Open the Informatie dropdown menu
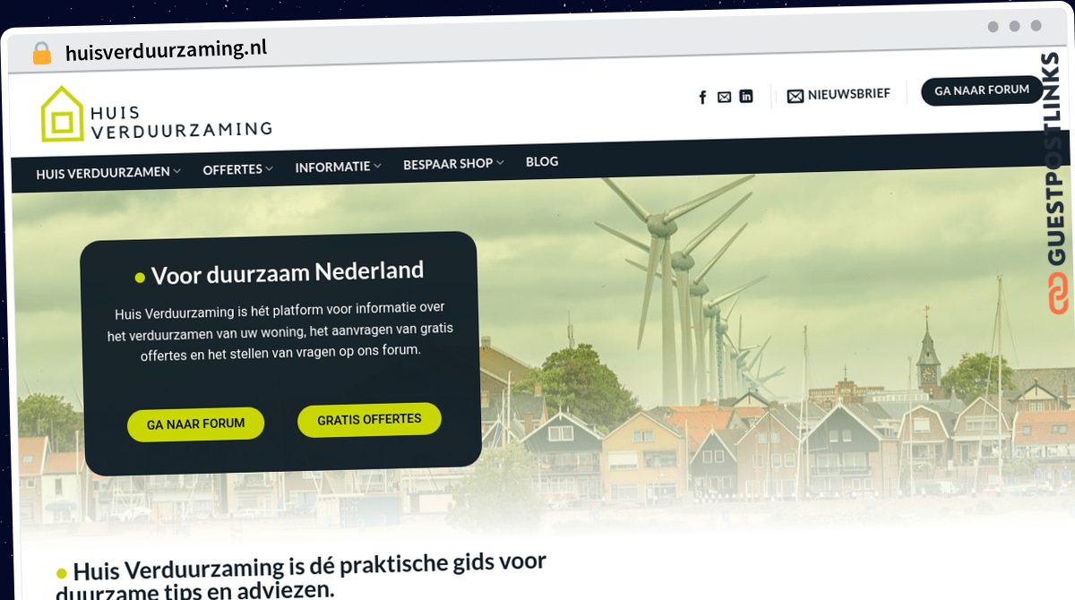Viewport: 1075px width, 600px height. [338, 167]
